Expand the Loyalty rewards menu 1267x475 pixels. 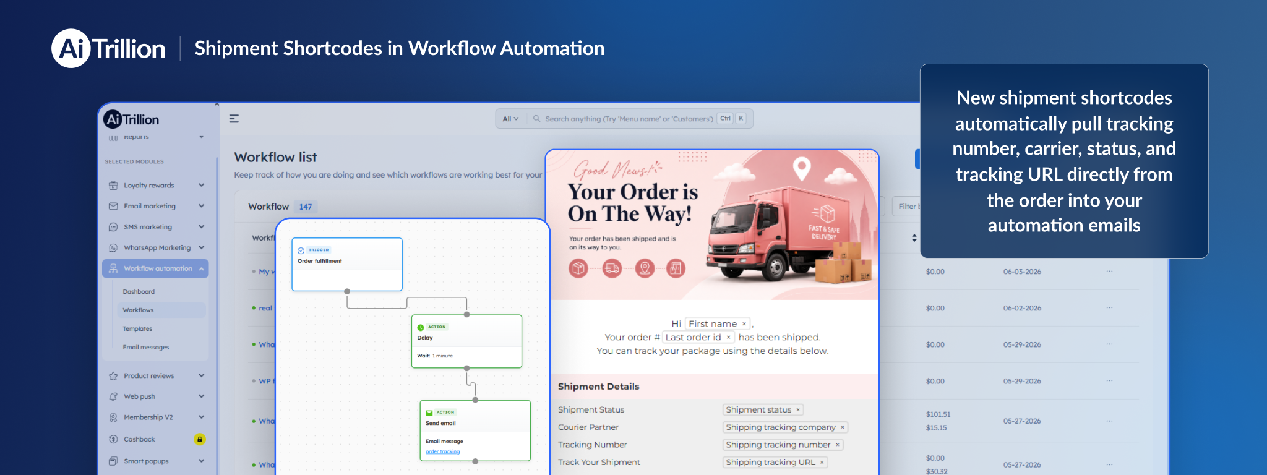(201, 185)
